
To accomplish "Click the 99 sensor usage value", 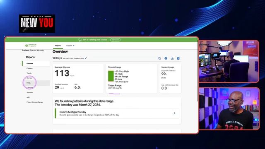I will (x=164, y=74).
